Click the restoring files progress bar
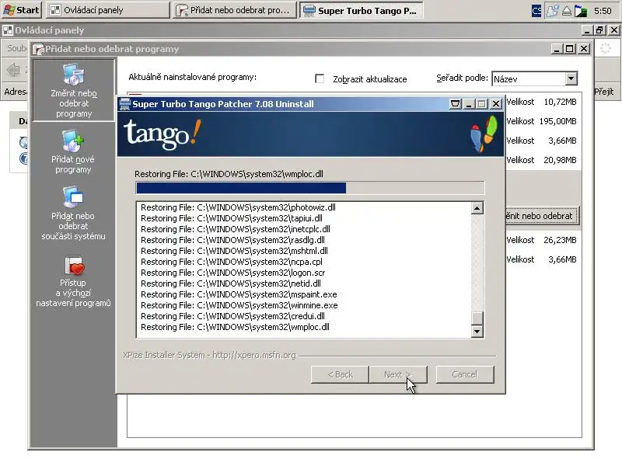Screen dimensions: 622x466 pyautogui.click(x=309, y=188)
